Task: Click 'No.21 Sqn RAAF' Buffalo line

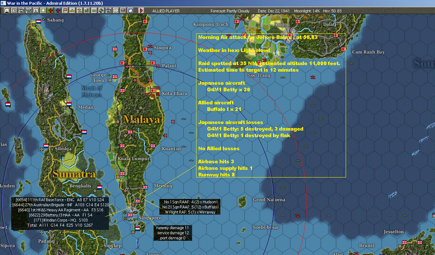Action: (x=190, y=207)
